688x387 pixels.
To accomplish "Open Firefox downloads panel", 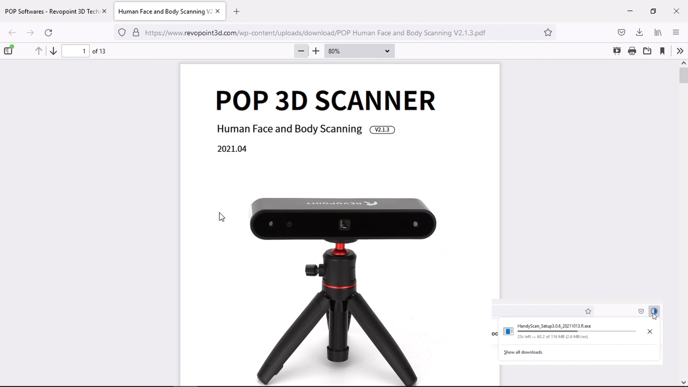I will point(639,33).
